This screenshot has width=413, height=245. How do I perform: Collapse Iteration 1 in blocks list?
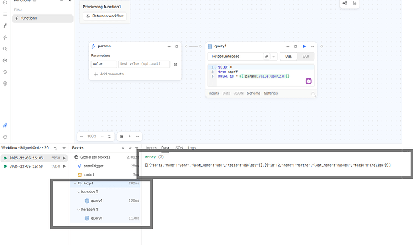(x=78, y=210)
